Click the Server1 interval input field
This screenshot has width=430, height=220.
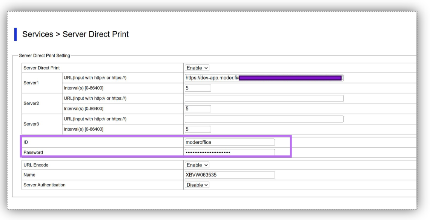click(x=198, y=88)
